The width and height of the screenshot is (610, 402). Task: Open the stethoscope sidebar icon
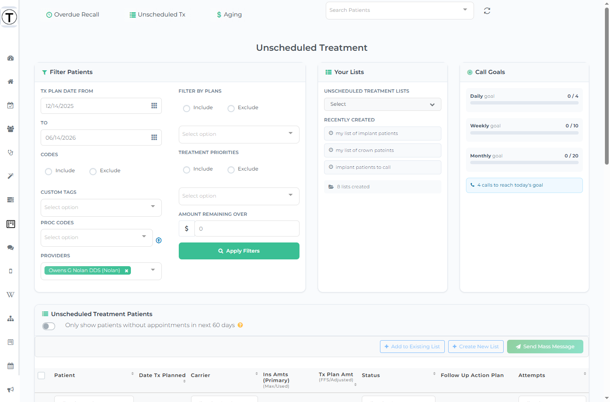tap(11, 152)
